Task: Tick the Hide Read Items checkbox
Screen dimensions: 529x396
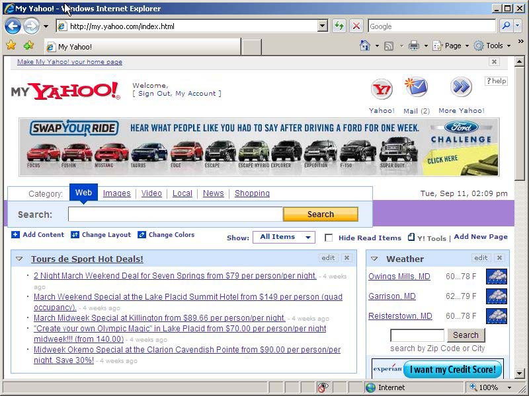Action: (328, 238)
